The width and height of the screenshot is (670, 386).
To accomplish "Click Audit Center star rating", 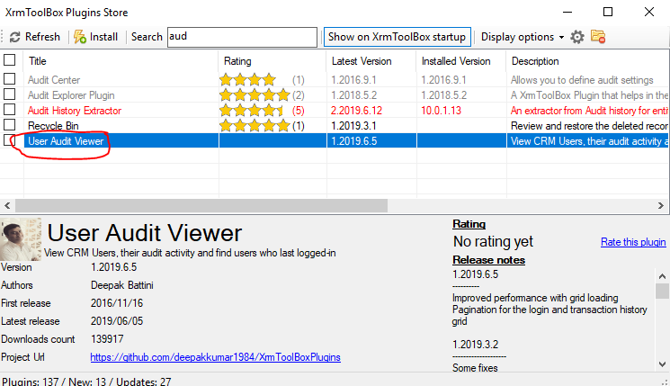I will (x=248, y=79).
